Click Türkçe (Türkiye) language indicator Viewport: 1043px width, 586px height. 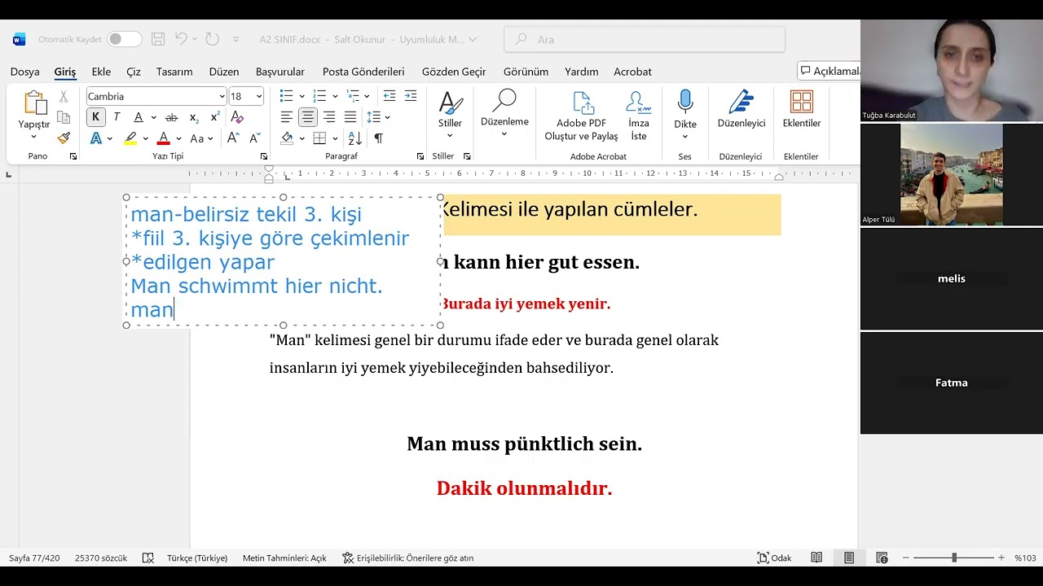(x=197, y=558)
